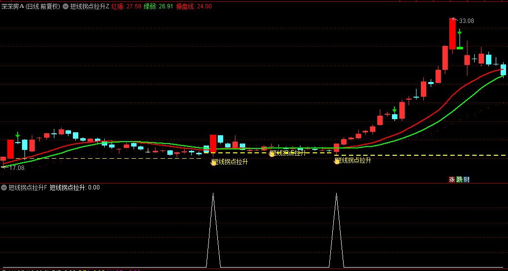Expand the 短线拐点拉升F indicator dropdown circle
Screen dimensions: 508x271
coord(4,187)
